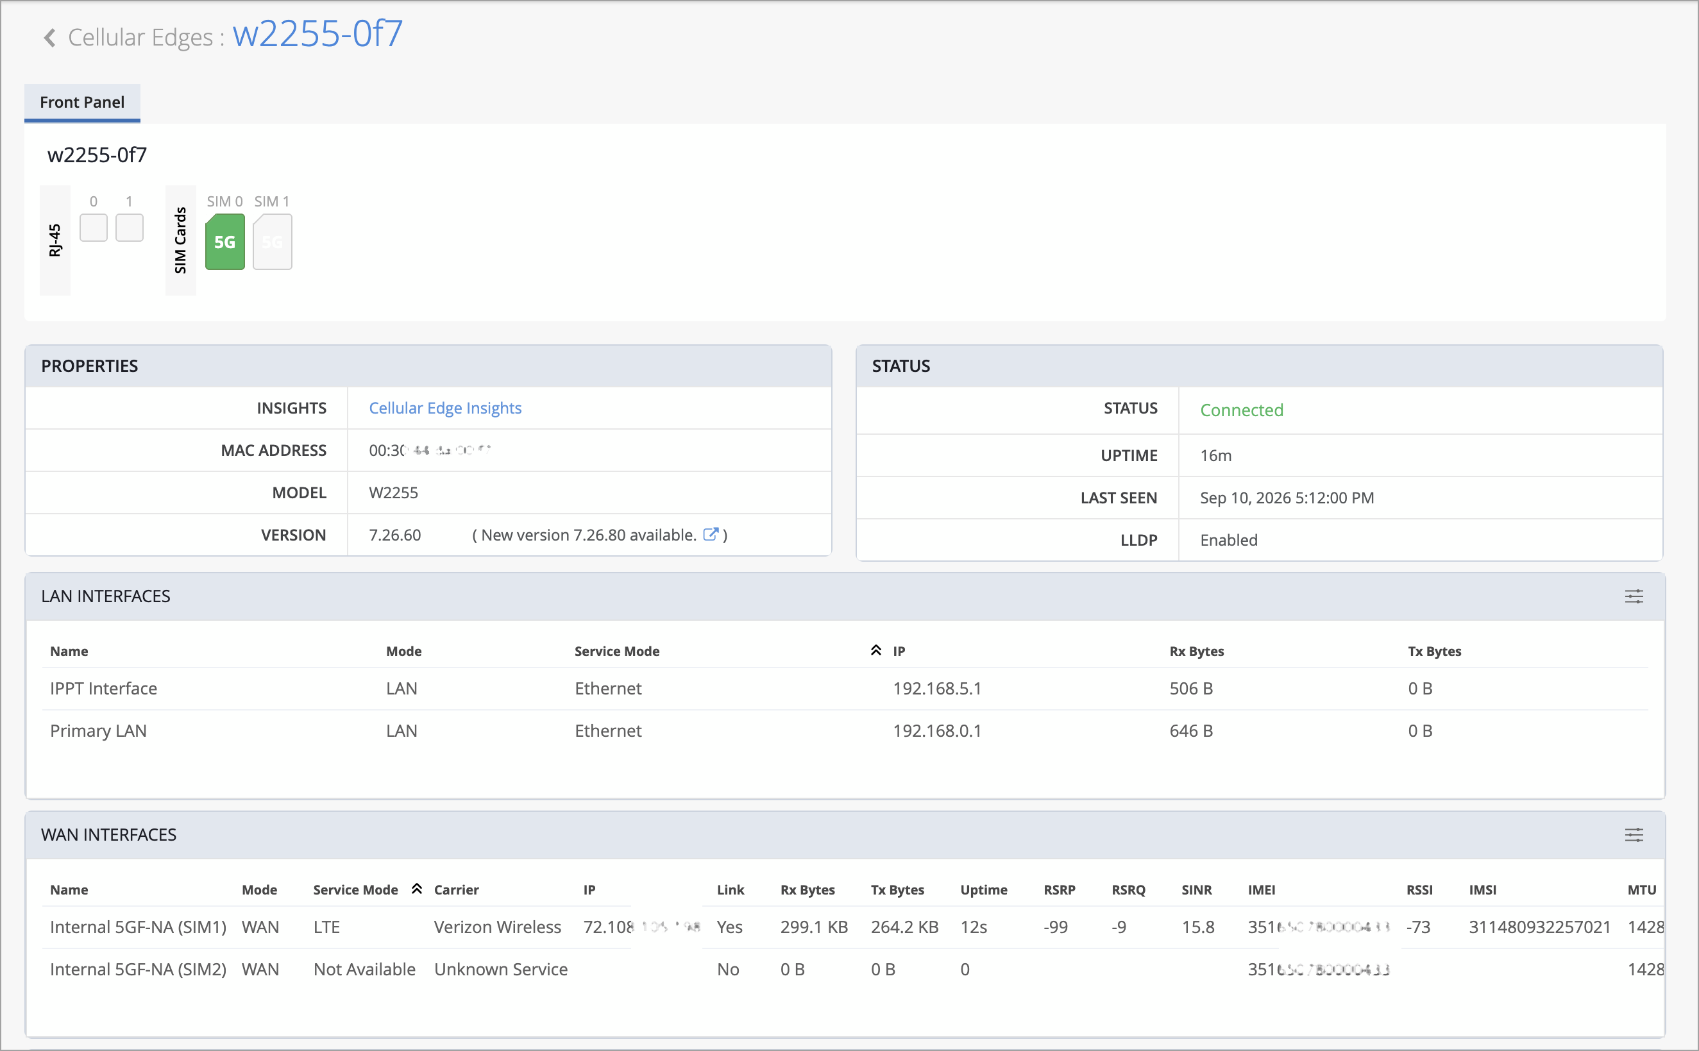
Task: Open the Cellular Edge Insights link
Action: click(445, 408)
